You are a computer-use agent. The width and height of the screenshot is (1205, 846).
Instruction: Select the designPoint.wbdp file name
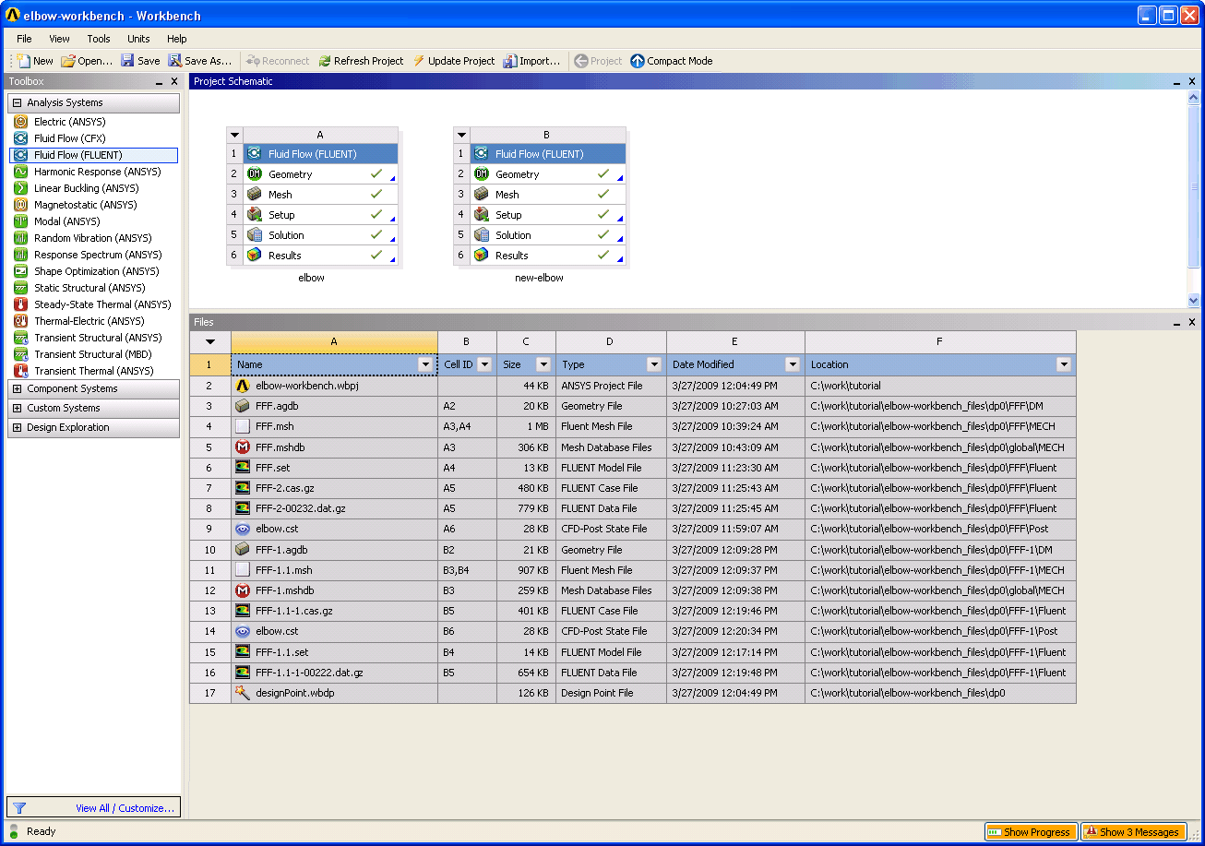point(295,693)
